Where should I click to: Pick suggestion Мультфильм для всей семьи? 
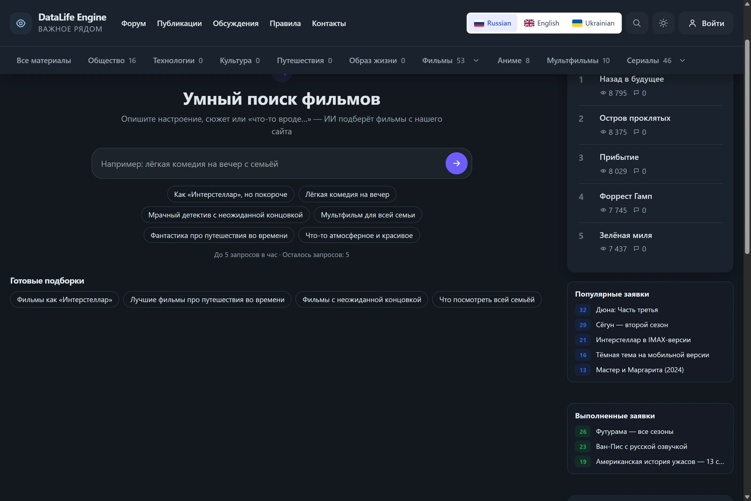[x=368, y=215]
